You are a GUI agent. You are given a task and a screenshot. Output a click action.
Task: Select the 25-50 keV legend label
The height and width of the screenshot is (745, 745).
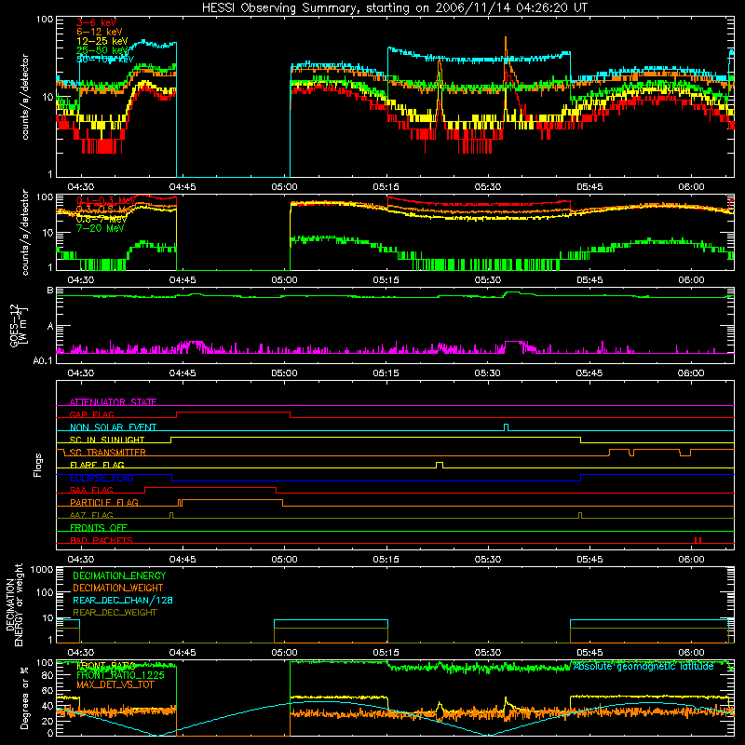point(102,50)
